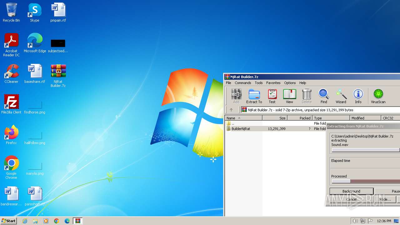Open the Favorites menu
The height and width of the screenshot is (225, 400).
273,83
